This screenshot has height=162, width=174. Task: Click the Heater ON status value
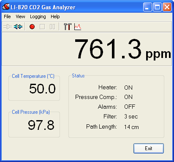coord(128,88)
